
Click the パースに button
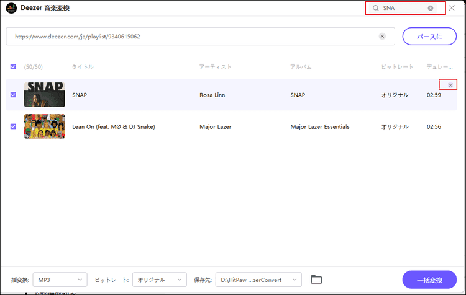(429, 37)
